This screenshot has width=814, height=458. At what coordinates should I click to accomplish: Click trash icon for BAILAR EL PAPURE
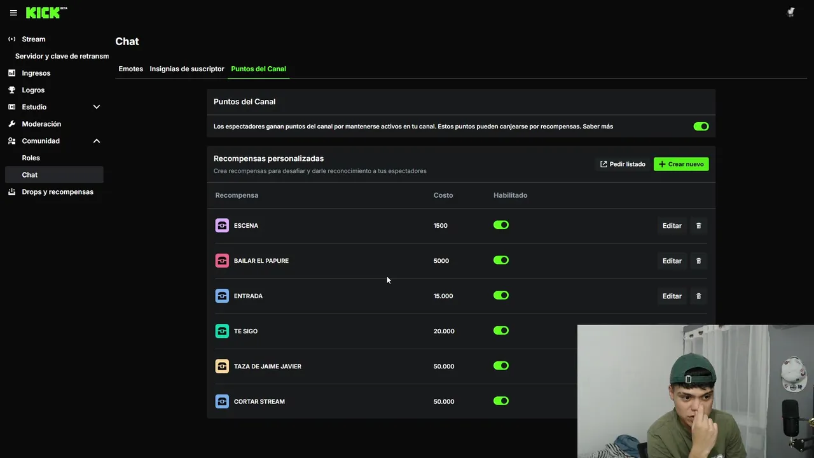(698, 261)
